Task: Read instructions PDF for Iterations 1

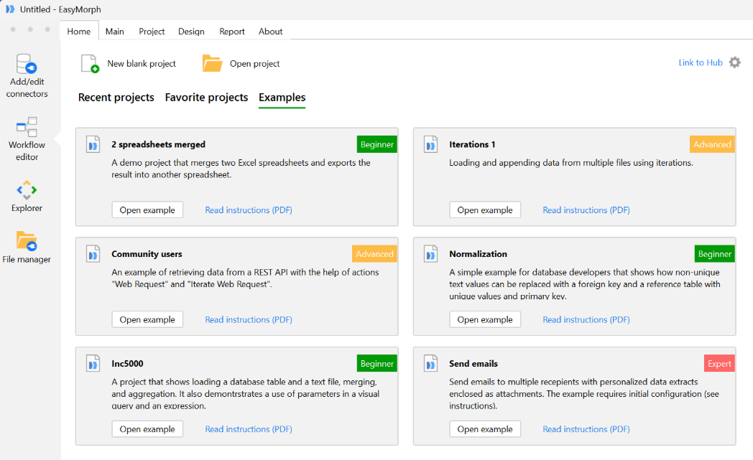Action: 586,210
